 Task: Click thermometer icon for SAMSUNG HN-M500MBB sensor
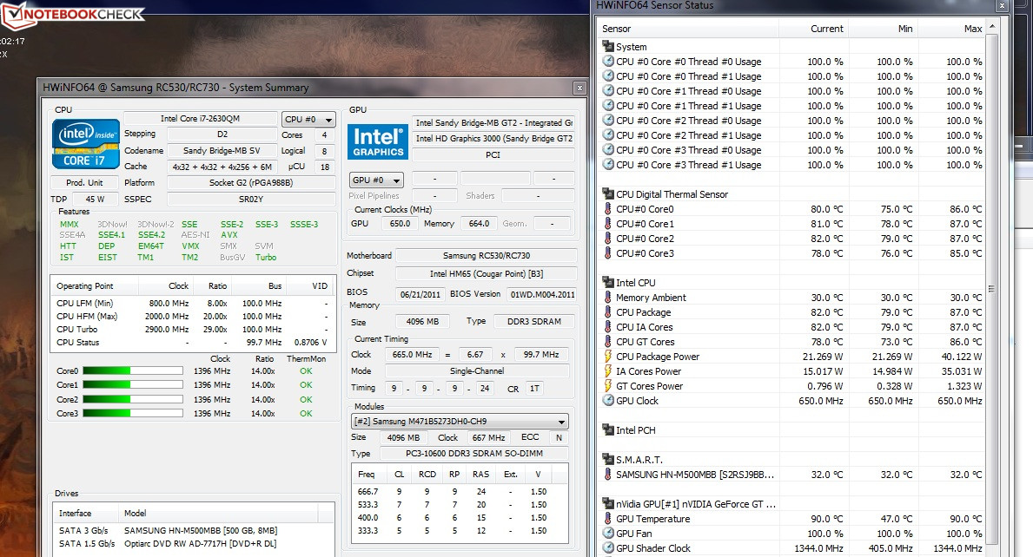tap(608, 474)
